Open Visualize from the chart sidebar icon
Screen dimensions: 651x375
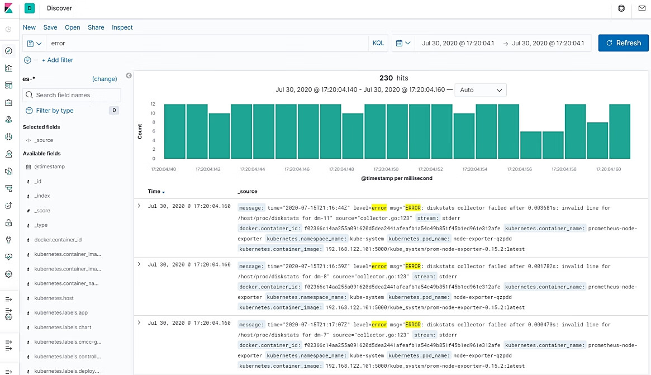pos(8,68)
